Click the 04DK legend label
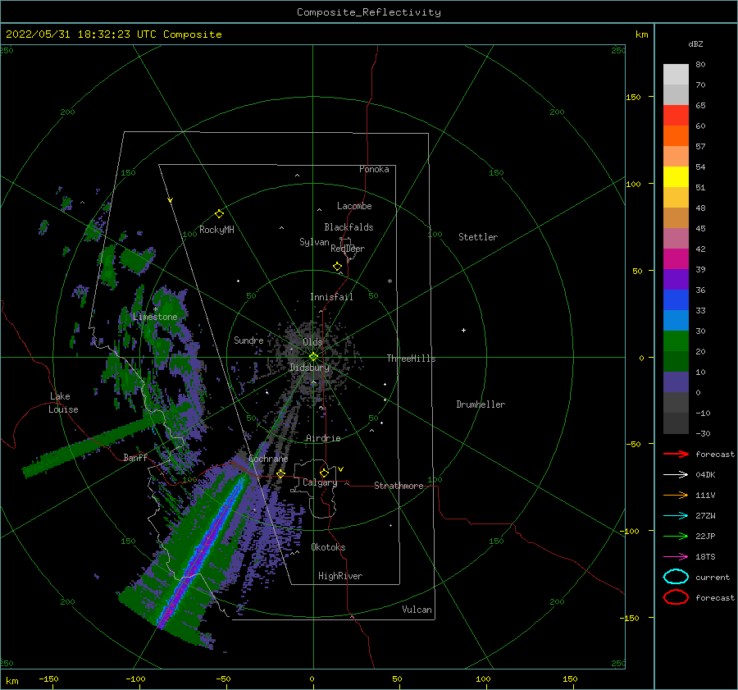738x690 pixels. coord(705,475)
